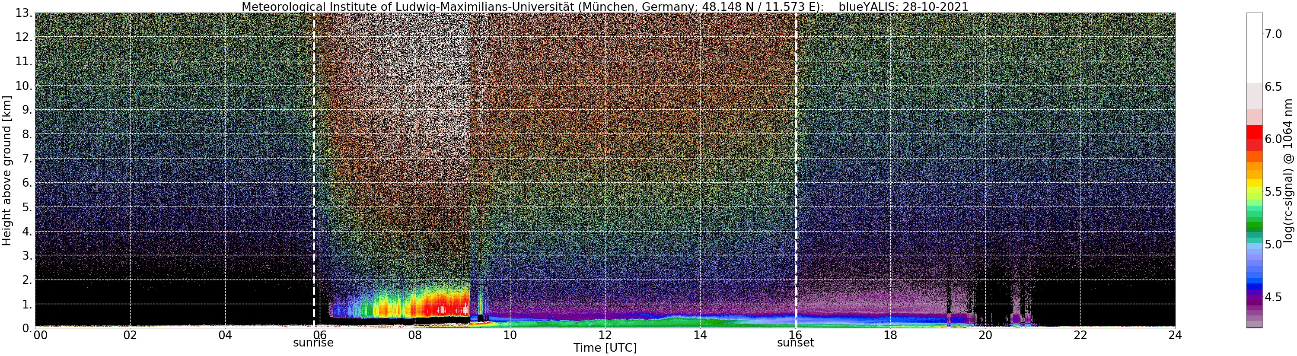Click the height-axis tick label 9.

pyautogui.click(x=28, y=110)
